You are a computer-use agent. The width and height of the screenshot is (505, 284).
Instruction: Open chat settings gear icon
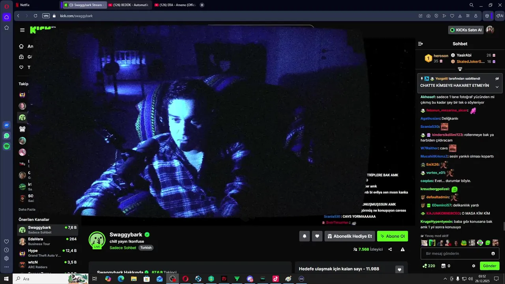(x=474, y=266)
